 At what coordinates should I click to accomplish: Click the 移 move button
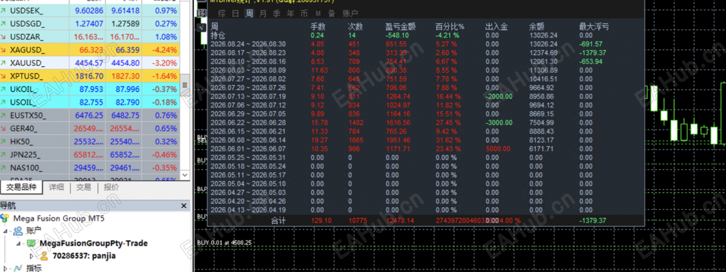click(202, 14)
